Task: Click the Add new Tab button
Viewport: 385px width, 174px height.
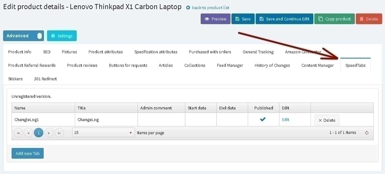Action: coord(28,153)
